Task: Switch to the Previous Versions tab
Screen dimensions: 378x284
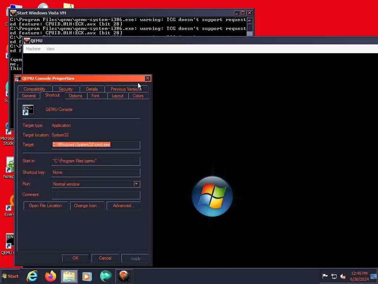Action: pos(126,89)
